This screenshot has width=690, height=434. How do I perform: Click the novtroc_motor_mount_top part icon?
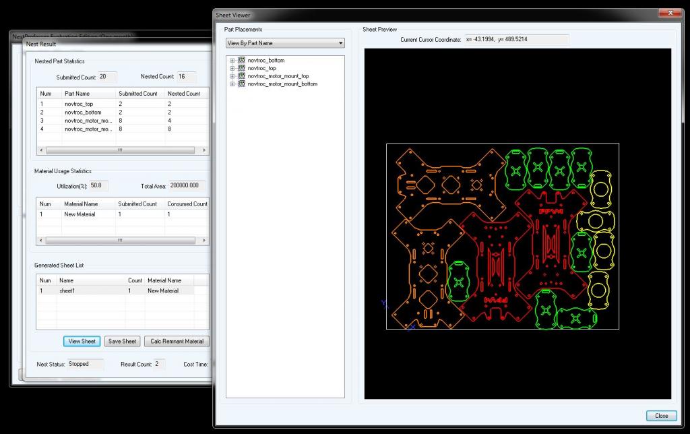tap(242, 76)
